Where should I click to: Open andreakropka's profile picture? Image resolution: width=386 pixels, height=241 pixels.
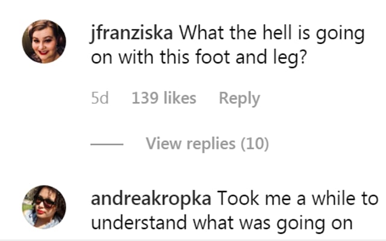pos(44,207)
